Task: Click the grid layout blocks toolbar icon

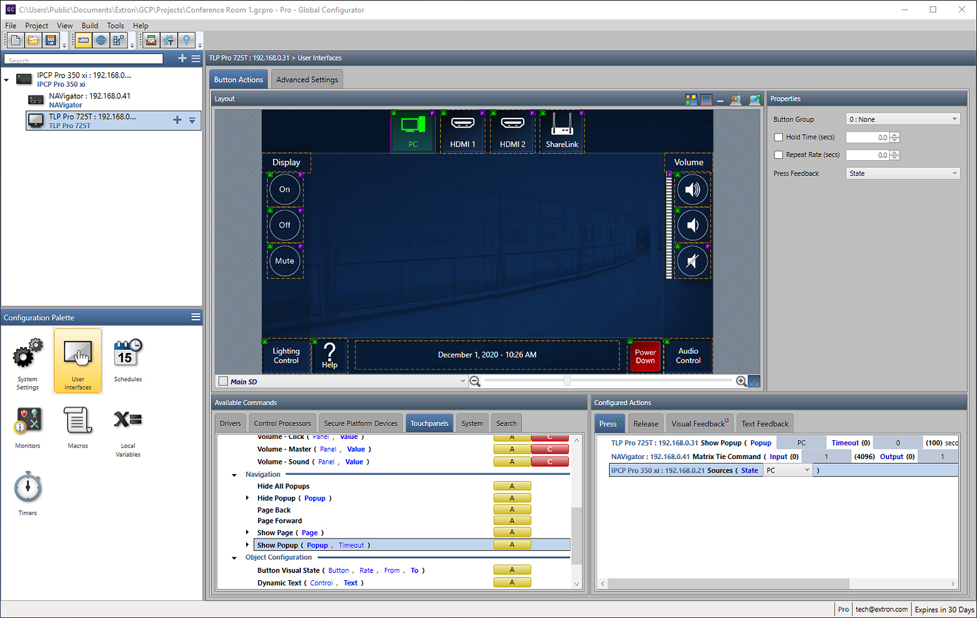Action: tap(118, 40)
